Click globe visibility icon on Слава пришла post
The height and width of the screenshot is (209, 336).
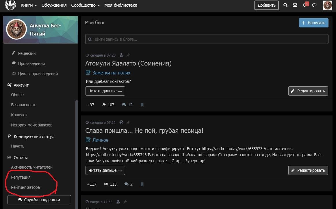(121, 122)
